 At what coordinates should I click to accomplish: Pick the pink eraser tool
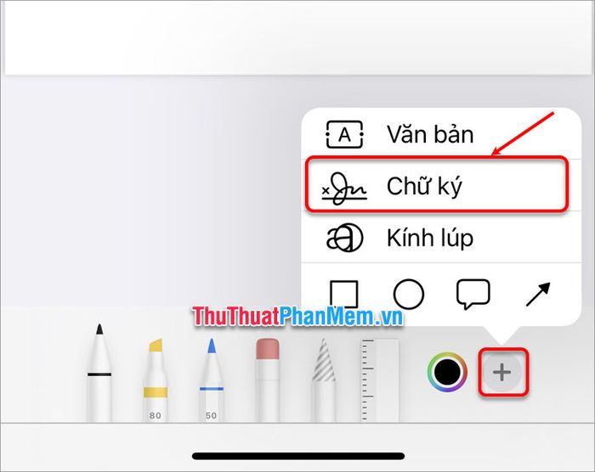pyautogui.click(x=268, y=379)
